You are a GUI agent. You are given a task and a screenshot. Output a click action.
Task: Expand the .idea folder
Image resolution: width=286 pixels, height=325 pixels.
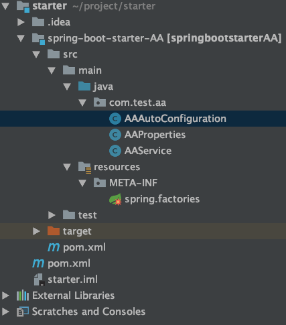21,22
